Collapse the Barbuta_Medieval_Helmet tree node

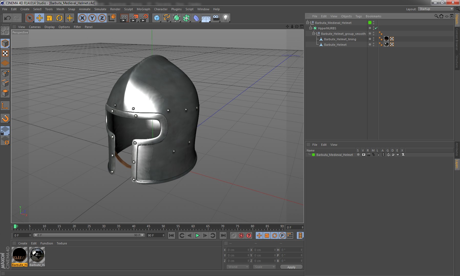point(308,22)
